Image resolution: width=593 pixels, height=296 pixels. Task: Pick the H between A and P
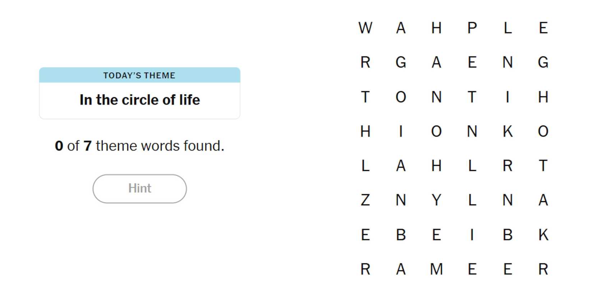click(436, 28)
